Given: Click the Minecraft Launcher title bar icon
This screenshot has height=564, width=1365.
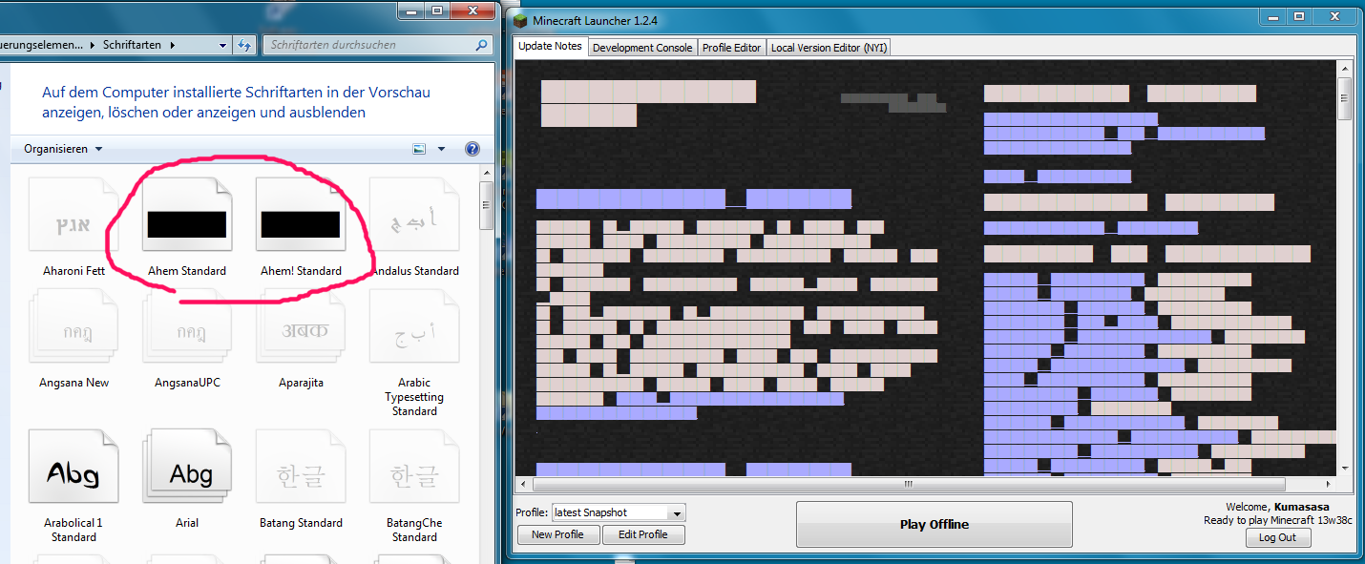Looking at the screenshot, I should (520, 20).
